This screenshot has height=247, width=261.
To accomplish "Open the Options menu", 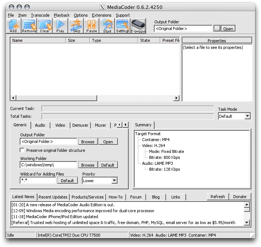I will coord(81,15).
